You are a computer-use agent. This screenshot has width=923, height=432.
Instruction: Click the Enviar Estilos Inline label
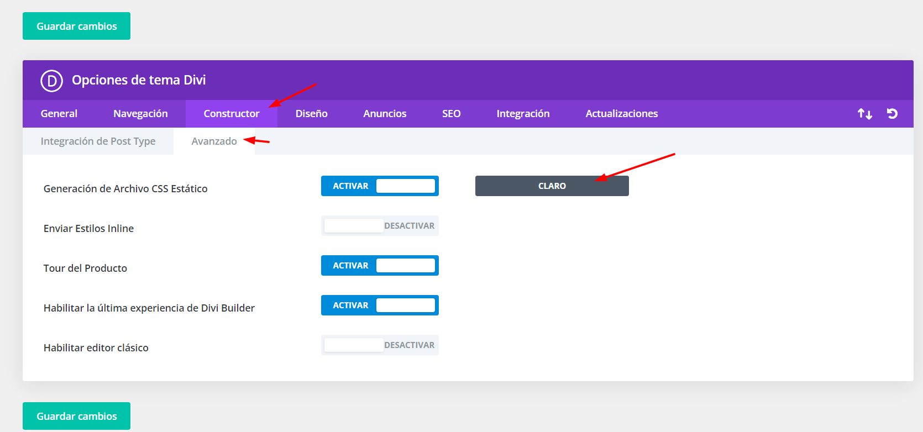point(88,229)
